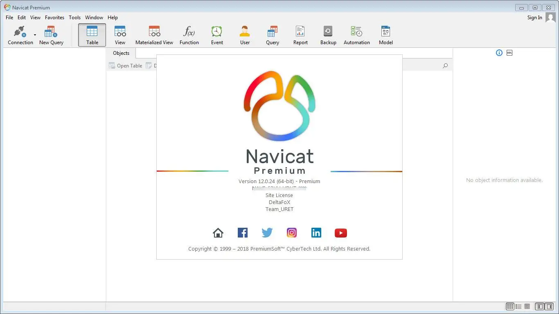Select the Table toolbar button
The height and width of the screenshot is (314, 559).
(x=92, y=35)
